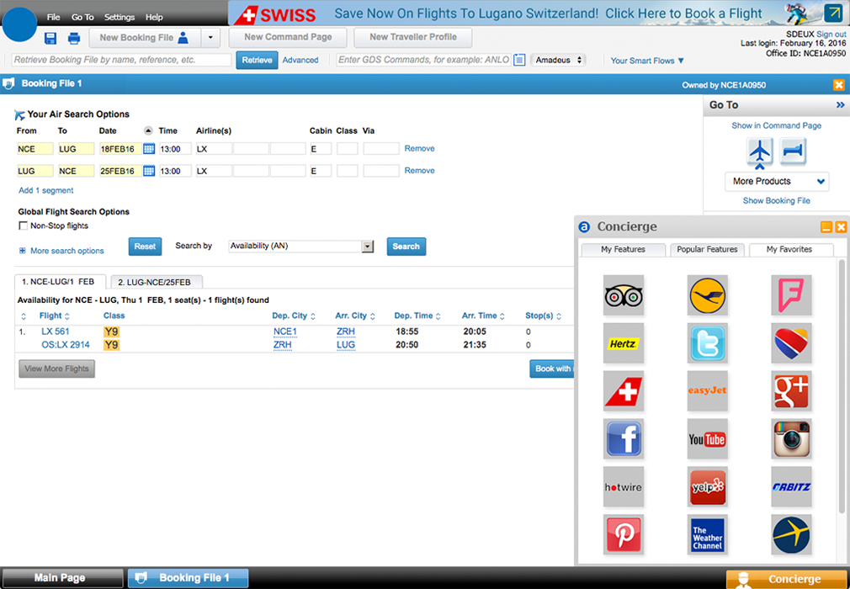Open the YouTube icon in Concierge
This screenshot has width=850, height=589.
(x=708, y=439)
